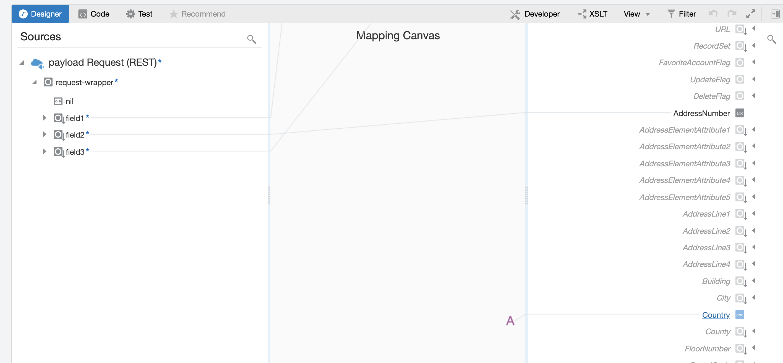Switch to the Code tab
783x363 pixels.
[94, 14]
